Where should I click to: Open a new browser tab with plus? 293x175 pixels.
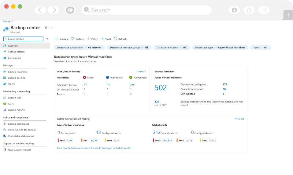288,15
